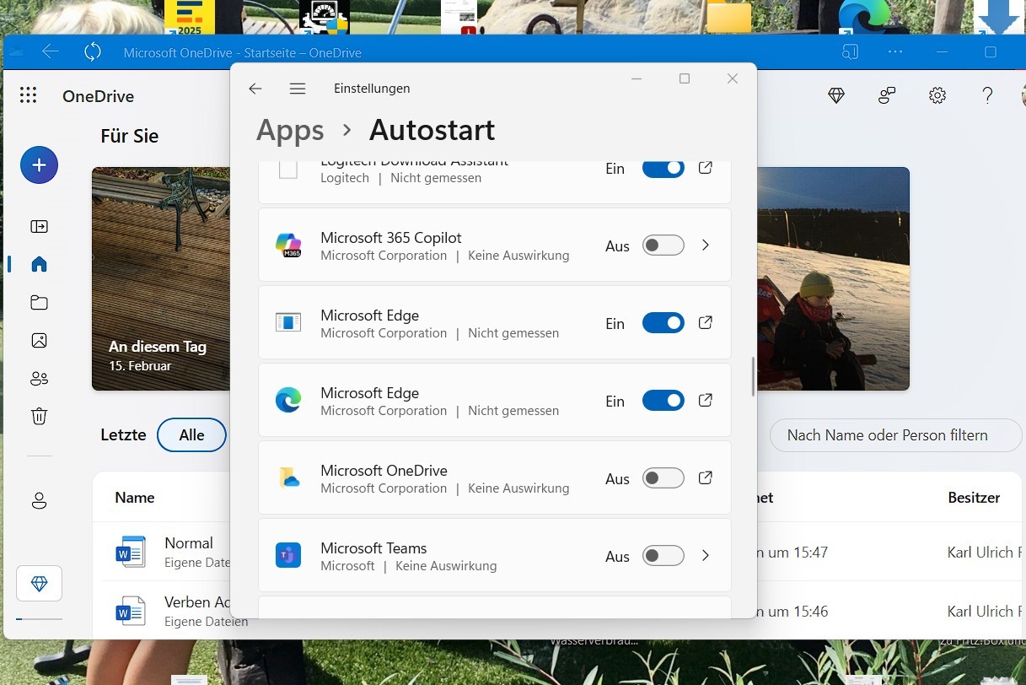Viewport: 1026px width, 685px height.
Task: Enable Microsoft Teams autostart toggle
Action: coord(663,556)
